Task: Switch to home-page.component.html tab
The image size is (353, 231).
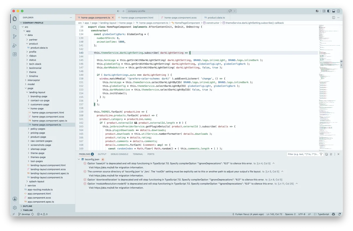Action: click(137, 18)
